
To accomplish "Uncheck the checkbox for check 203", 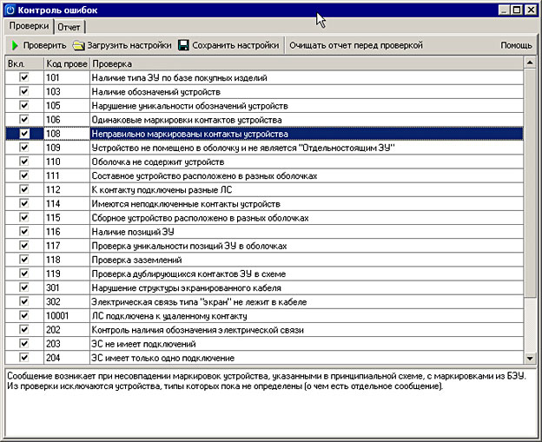I will tap(24, 344).
